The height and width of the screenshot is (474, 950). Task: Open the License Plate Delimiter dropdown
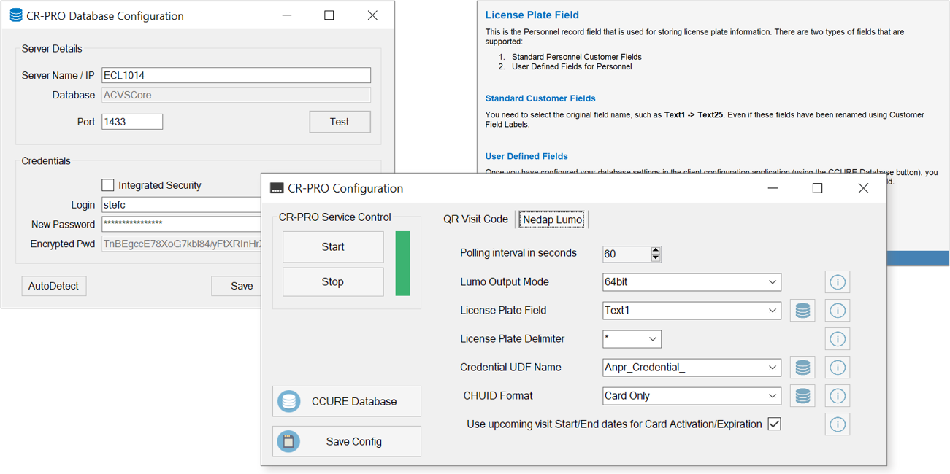point(653,339)
